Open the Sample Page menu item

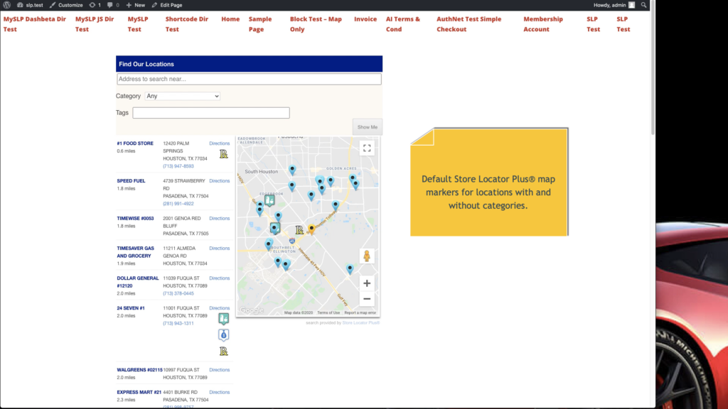(260, 24)
